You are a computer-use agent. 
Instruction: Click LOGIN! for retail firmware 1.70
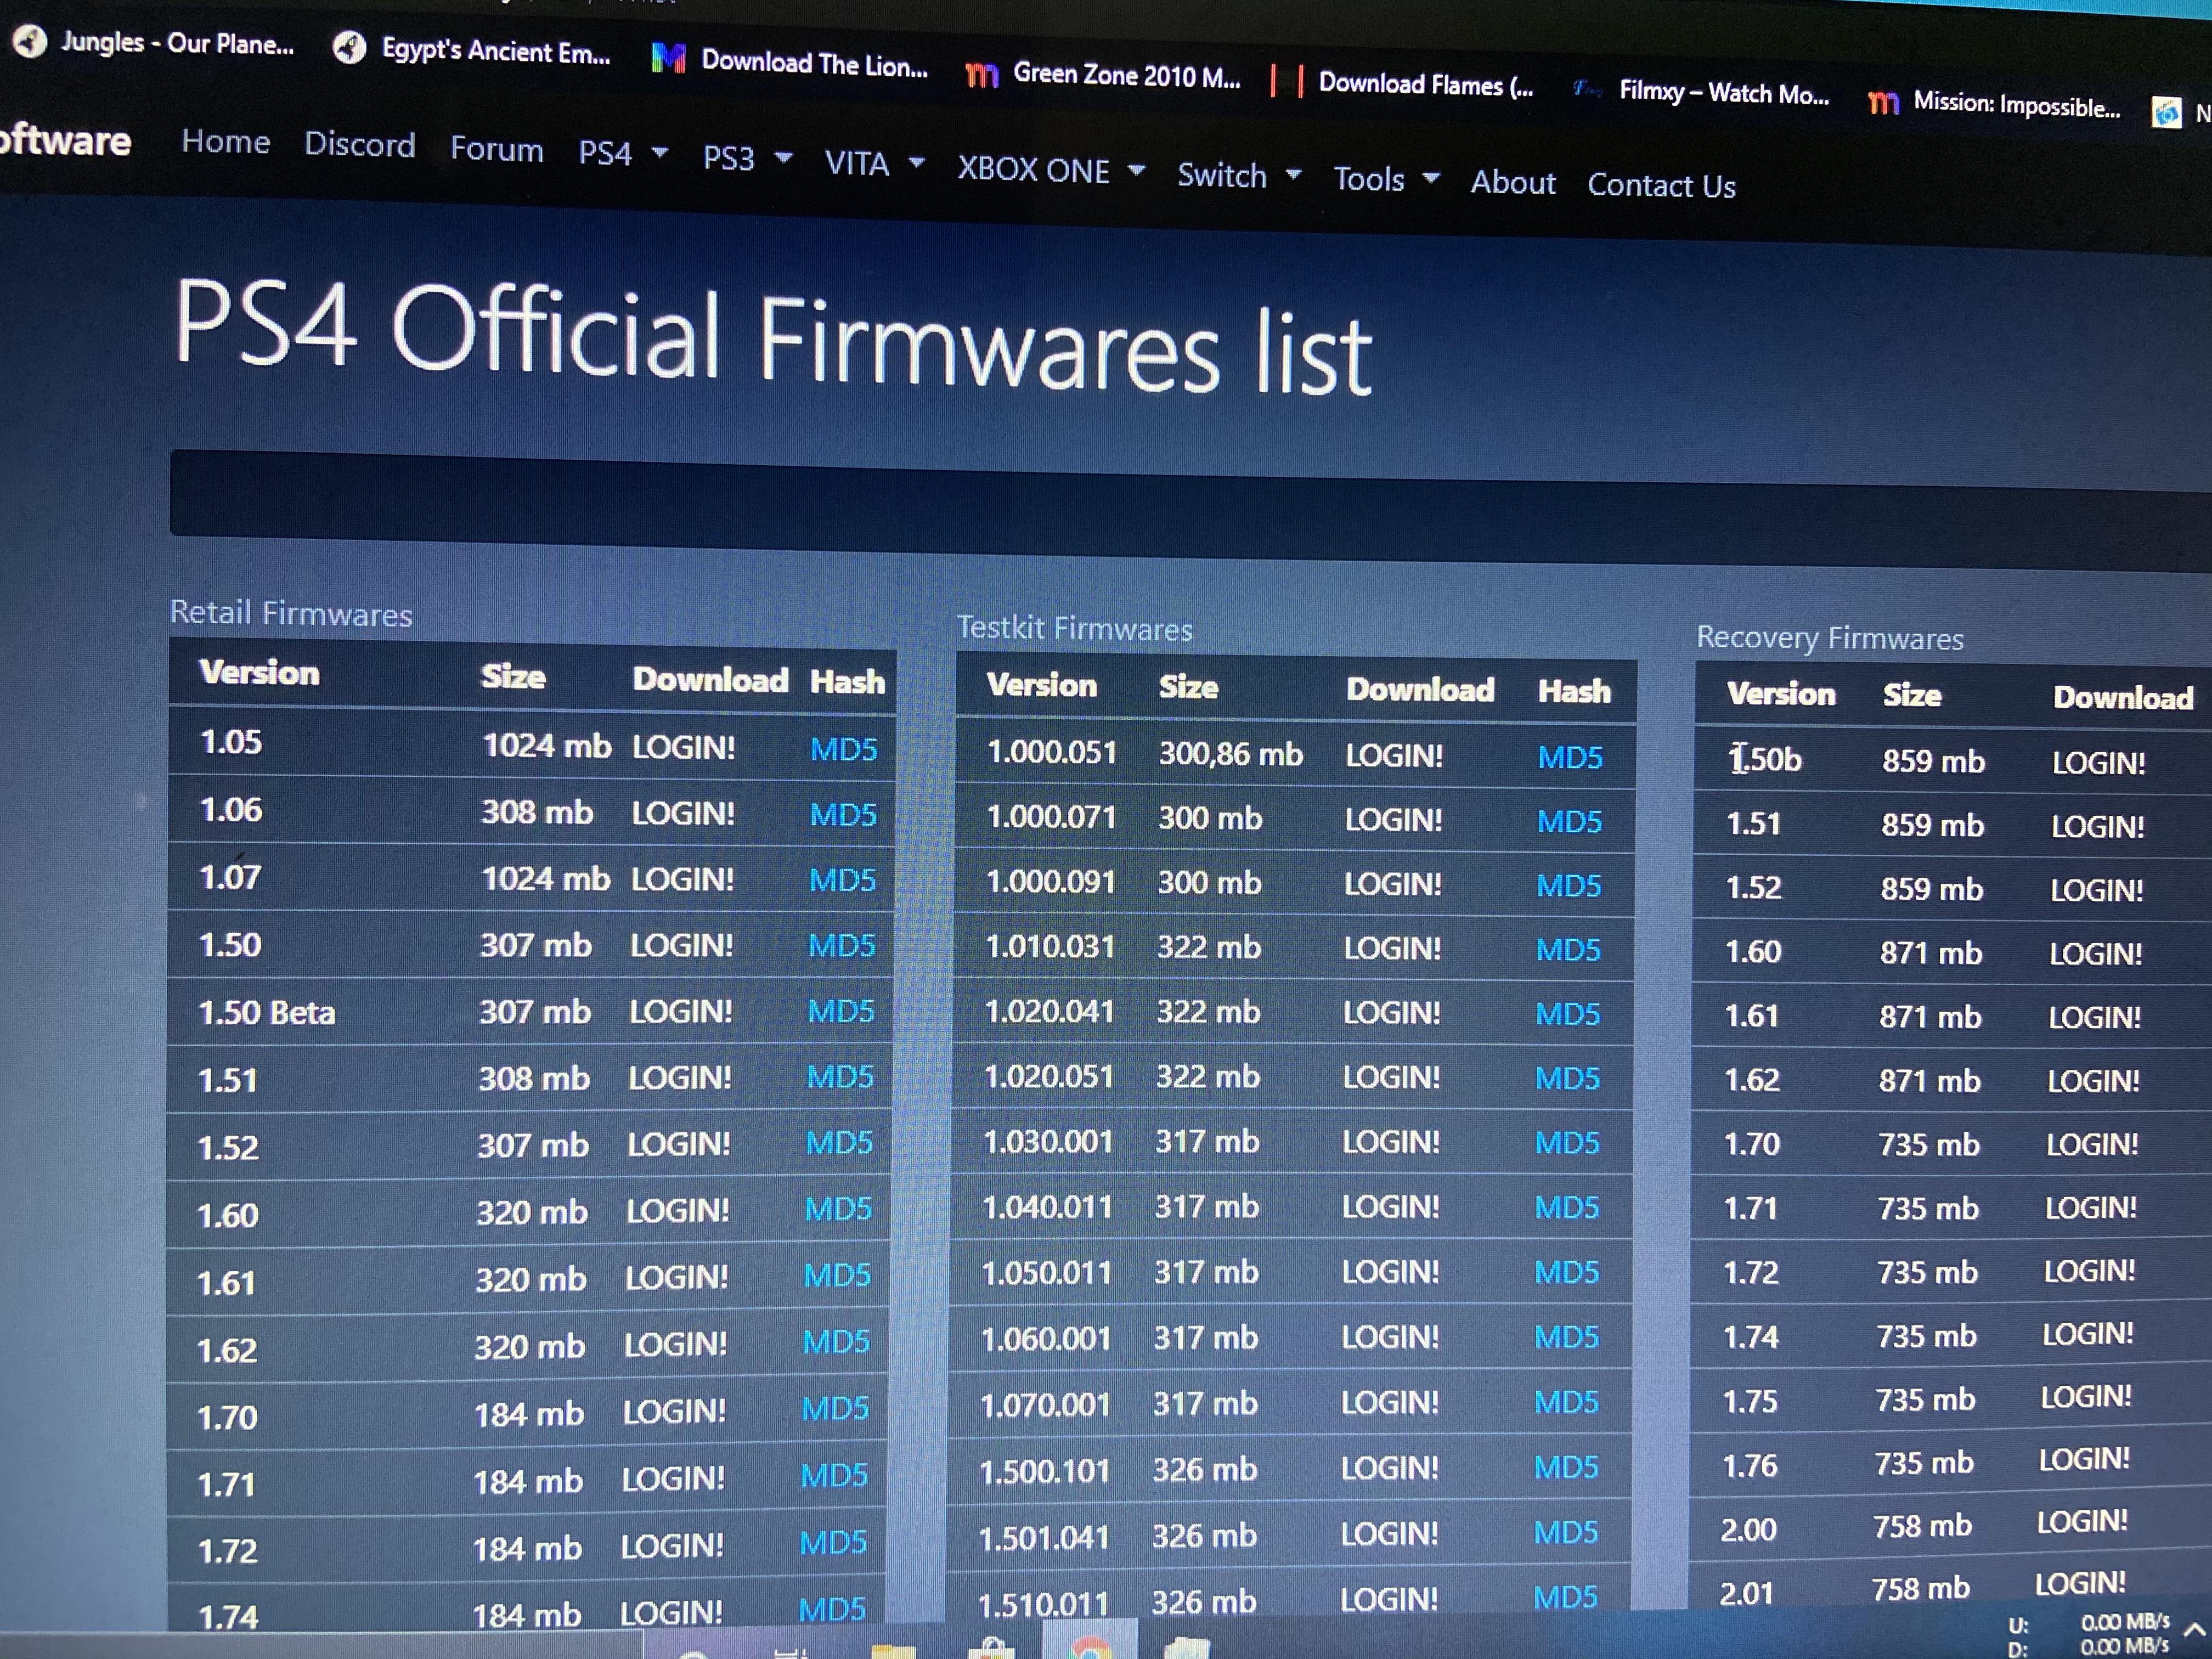675,1412
